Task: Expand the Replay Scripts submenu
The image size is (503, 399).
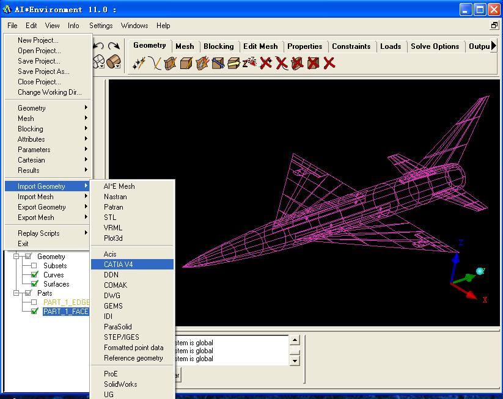Action: click(48, 233)
